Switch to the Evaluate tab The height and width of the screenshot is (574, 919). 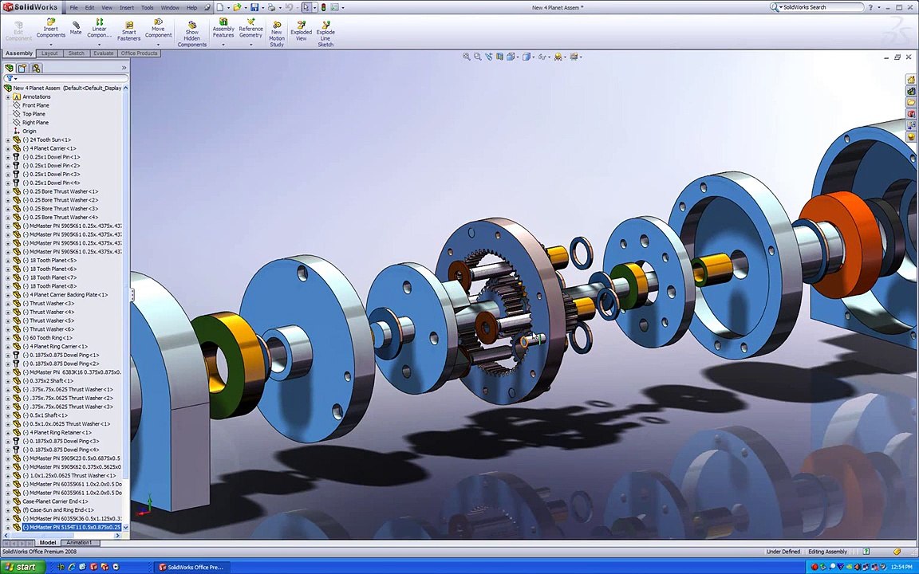pyautogui.click(x=103, y=53)
